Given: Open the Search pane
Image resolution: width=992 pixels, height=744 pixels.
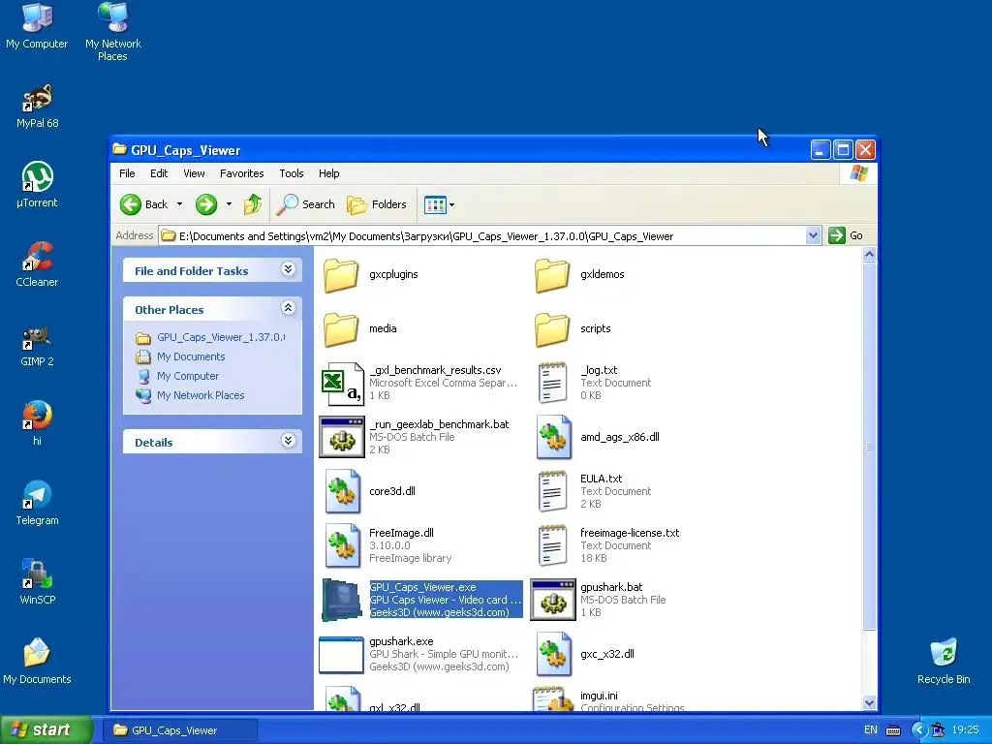Looking at the screenshot, I should tap(306, 204).
